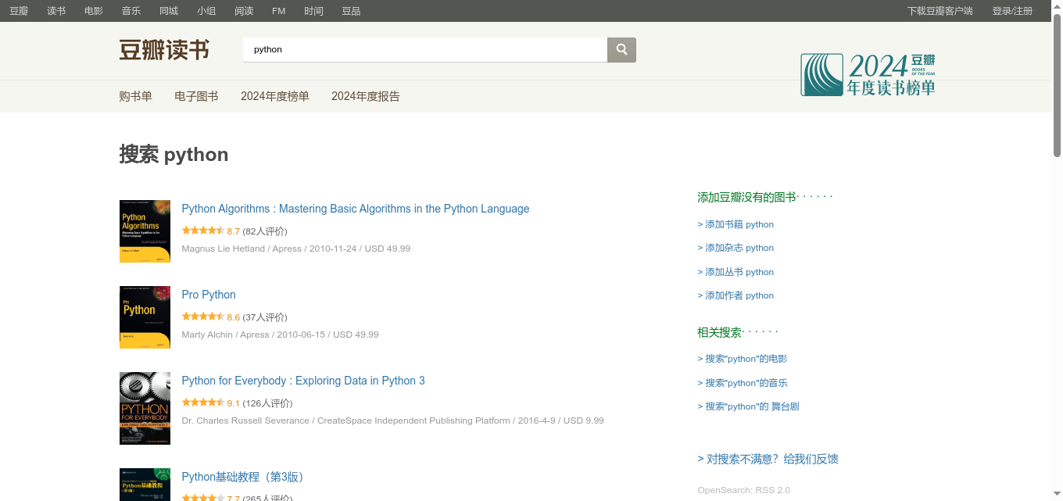Select 阅读 in the top navigation
The height and width of the screenshot is (501, 1063).
[244, 11]
